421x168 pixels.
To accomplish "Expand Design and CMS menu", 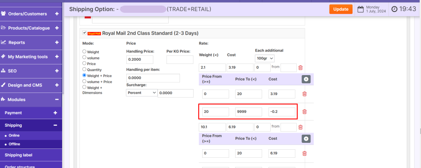I will coord(57,85).
